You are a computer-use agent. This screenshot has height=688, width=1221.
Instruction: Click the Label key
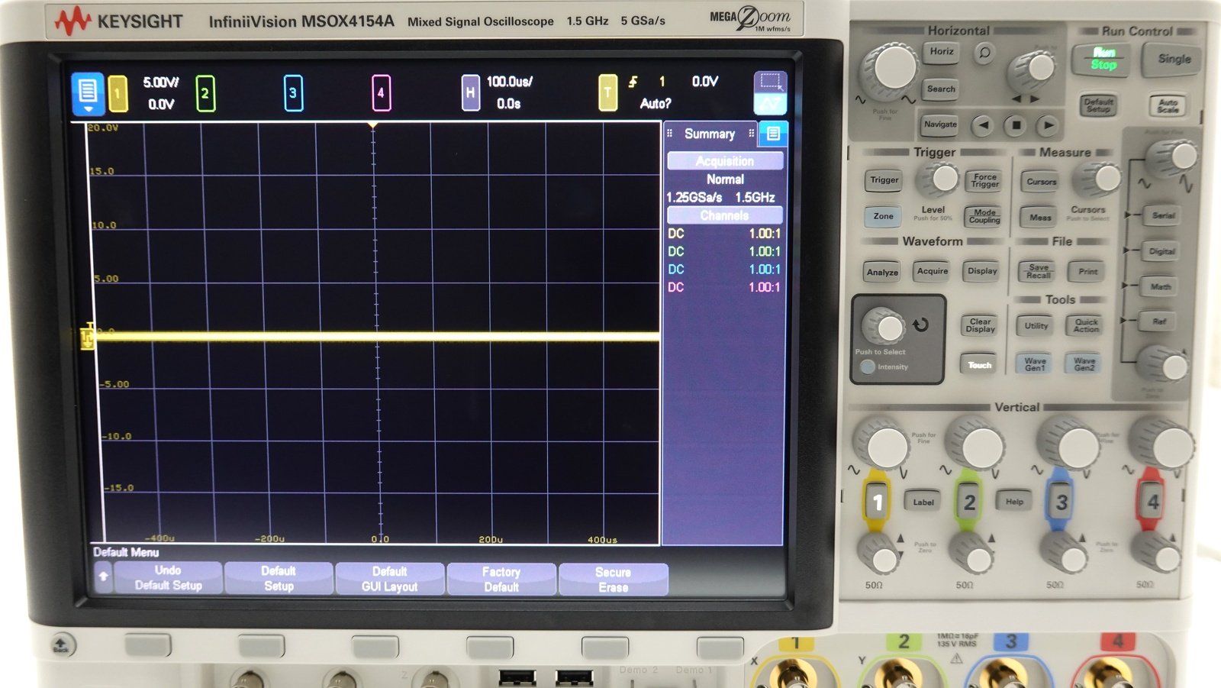tap(923, 502)
